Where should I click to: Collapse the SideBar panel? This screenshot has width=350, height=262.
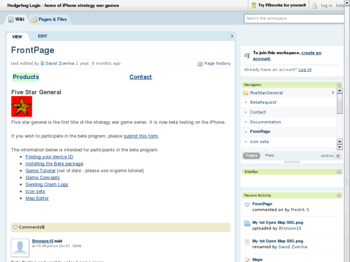coord(339,172)
